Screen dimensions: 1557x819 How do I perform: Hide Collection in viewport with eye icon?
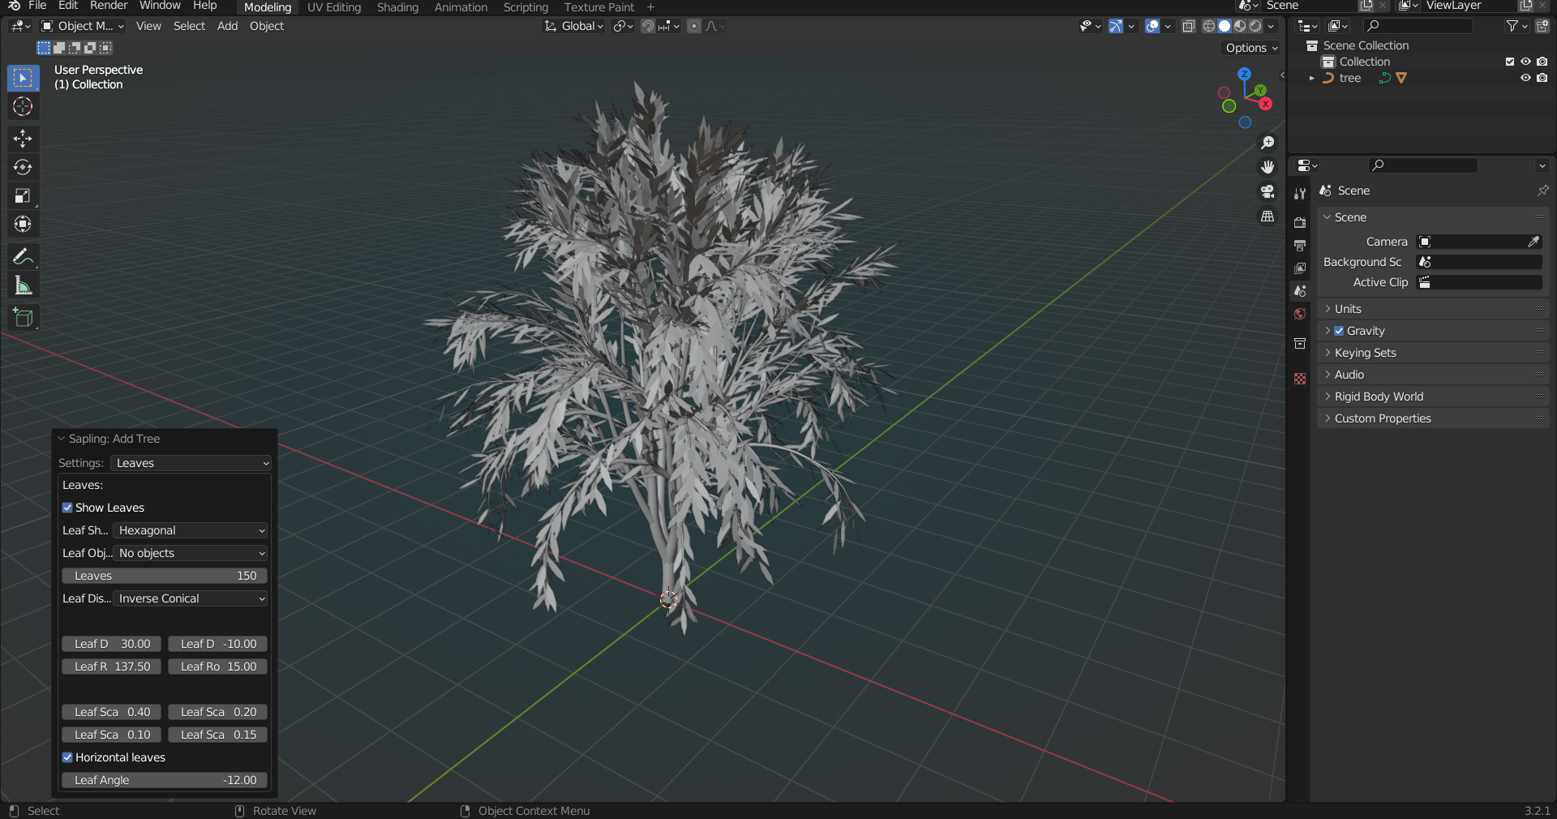(x=1525, y=62)
